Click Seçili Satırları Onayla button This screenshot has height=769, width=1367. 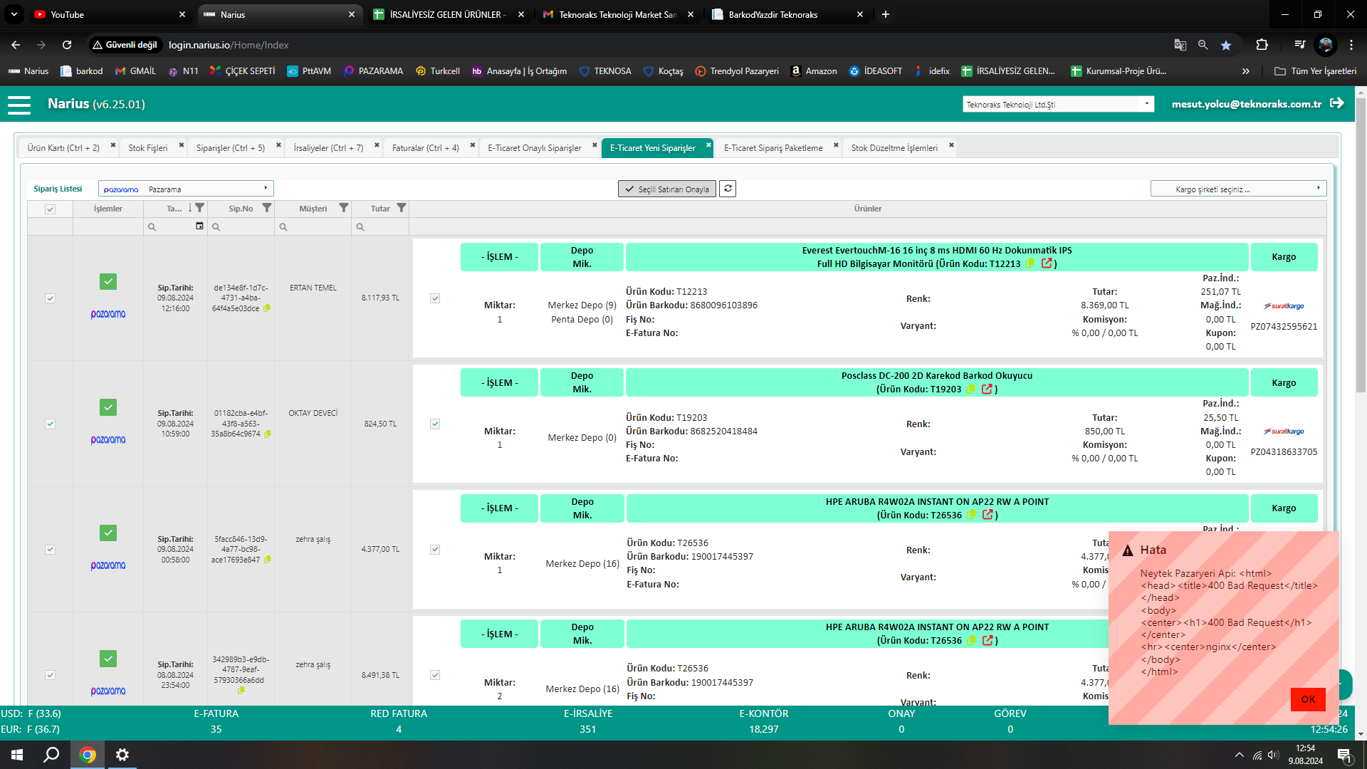click(667, 189)
